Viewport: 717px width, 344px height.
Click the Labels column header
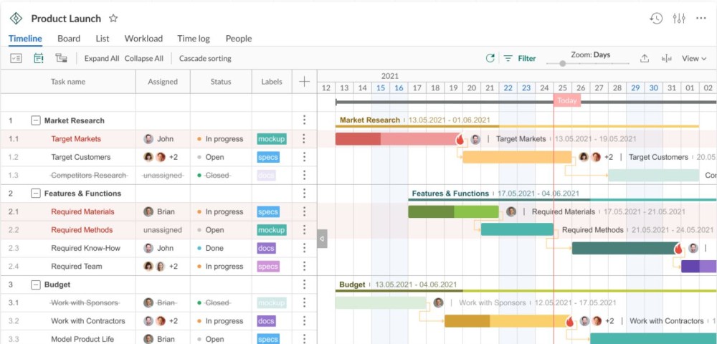pyautogui.click(x=272, y=82)
